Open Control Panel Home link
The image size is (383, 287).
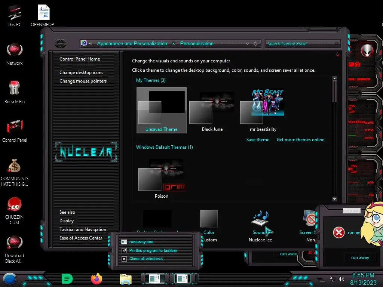(x=80, y=59)
